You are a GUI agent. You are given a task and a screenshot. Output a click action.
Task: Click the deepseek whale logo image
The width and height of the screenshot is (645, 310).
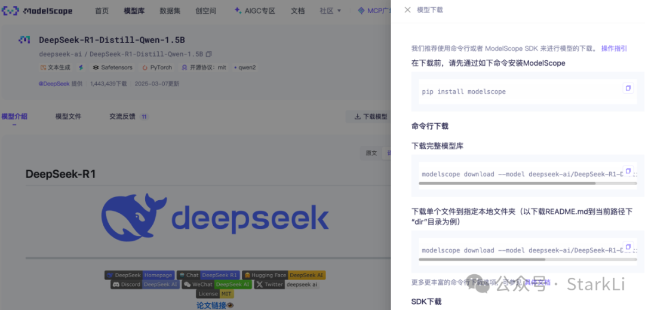pos(215,217)
